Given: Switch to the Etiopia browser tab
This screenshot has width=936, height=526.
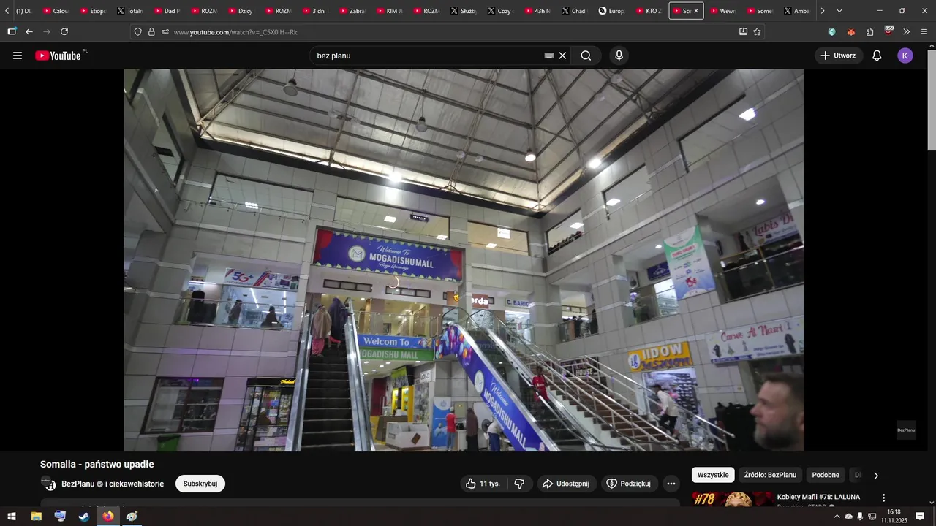Looking at the screenshot, I should click(x=93, y=11).
